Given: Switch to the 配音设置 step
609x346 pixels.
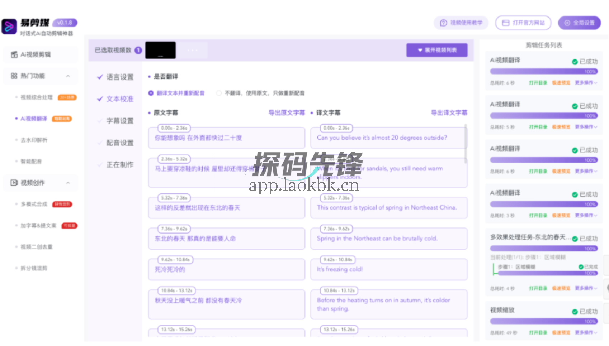Looking at the screenshot, I should tap(119, 143).
